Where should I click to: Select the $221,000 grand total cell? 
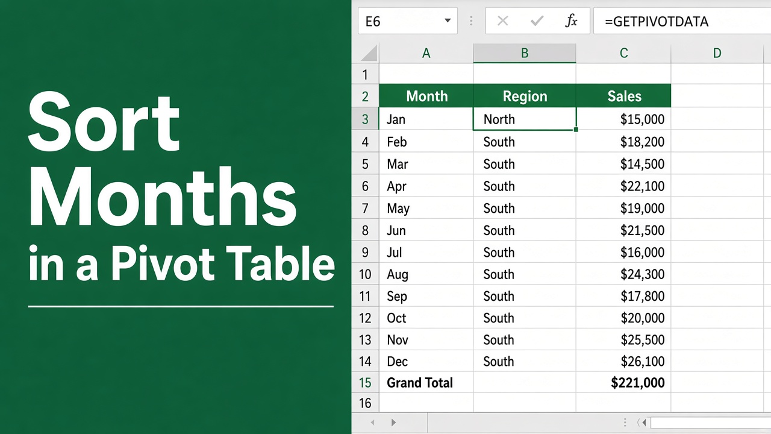pos(623,383)
